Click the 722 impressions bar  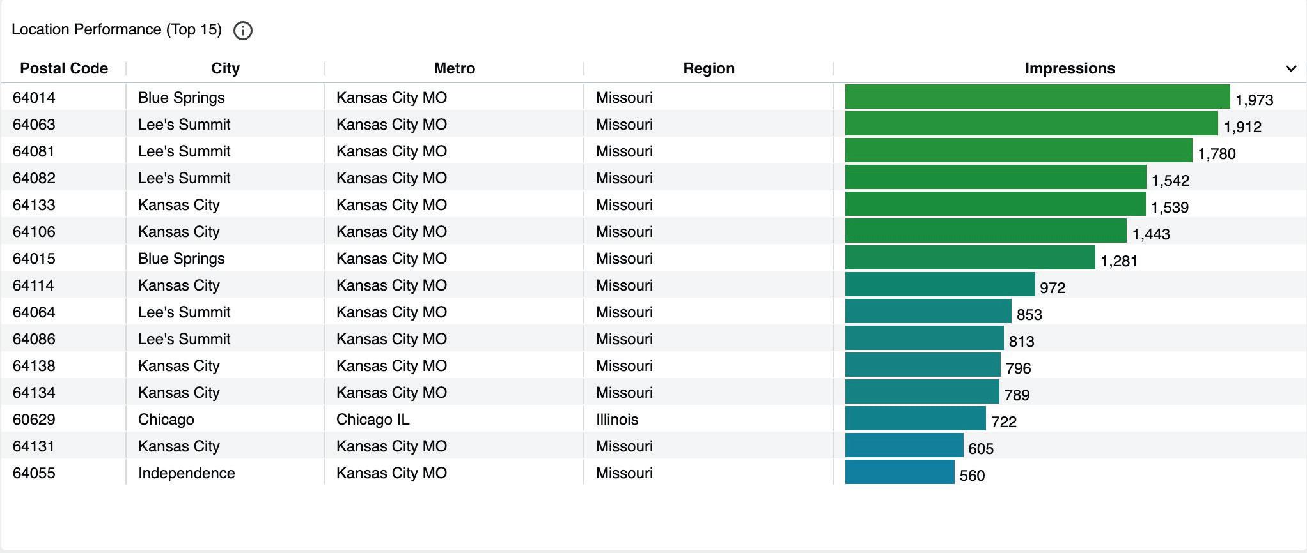[x=915, y=419]
